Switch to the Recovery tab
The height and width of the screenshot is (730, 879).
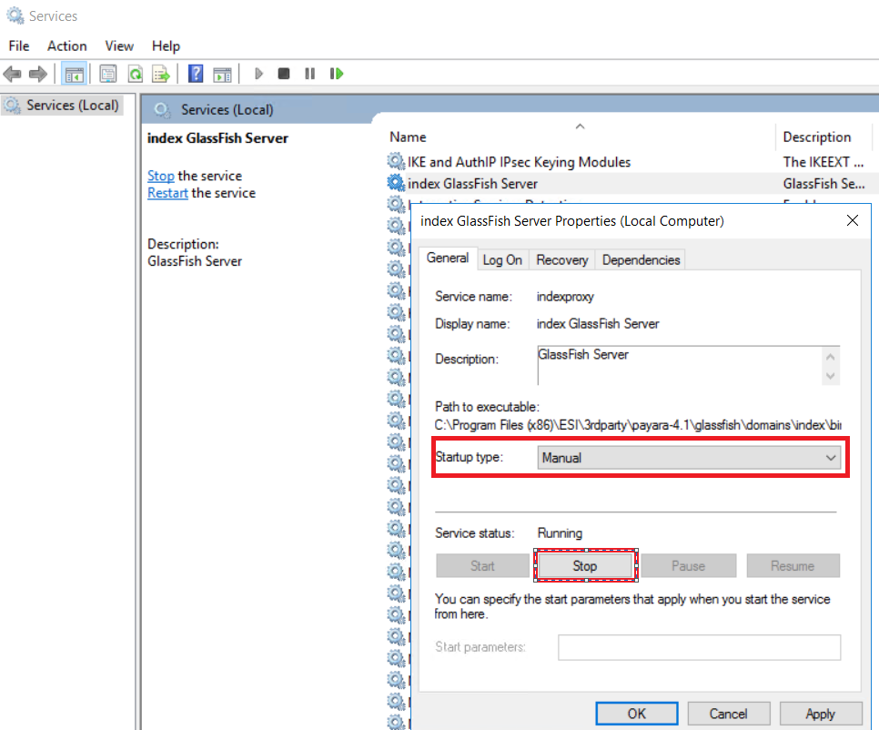pyautogui.click(x=562, y=260)
